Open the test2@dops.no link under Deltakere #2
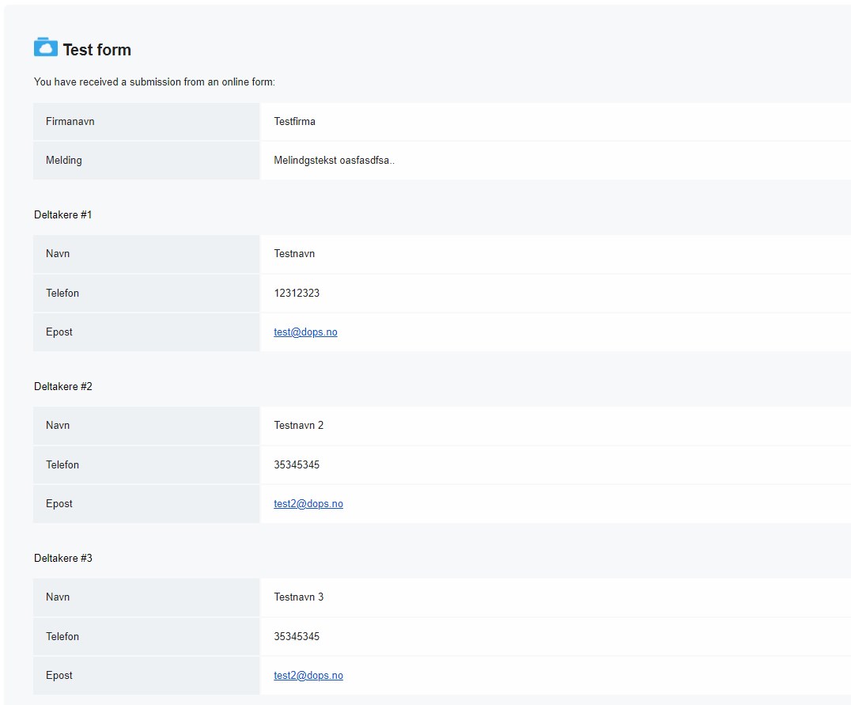 coord(308,504)
